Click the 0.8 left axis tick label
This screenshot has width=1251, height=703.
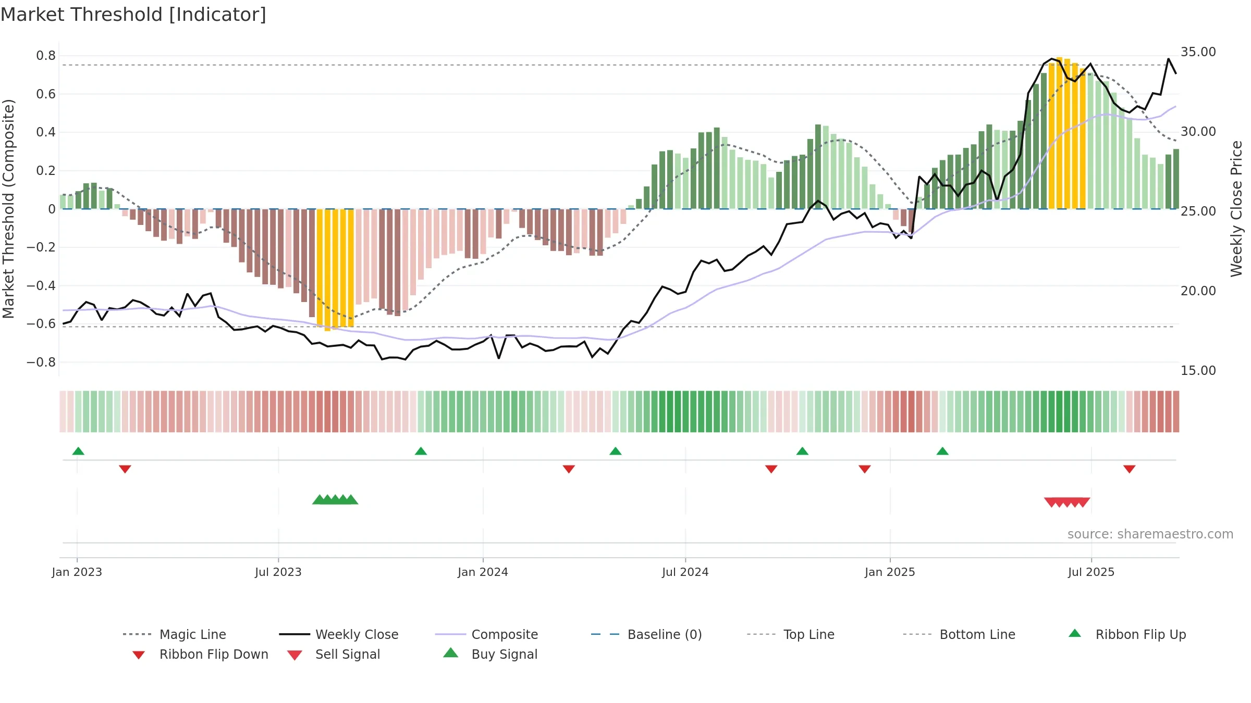point(46,56)
